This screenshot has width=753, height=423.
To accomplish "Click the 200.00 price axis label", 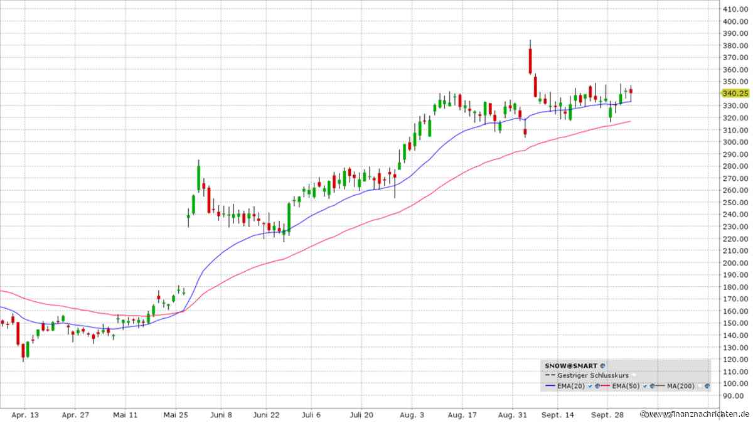I will point(735,262).
